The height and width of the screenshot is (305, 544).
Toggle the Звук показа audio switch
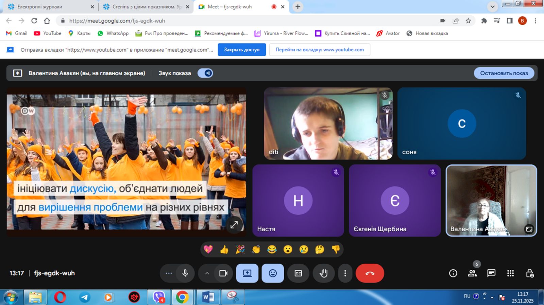[205, 73]
